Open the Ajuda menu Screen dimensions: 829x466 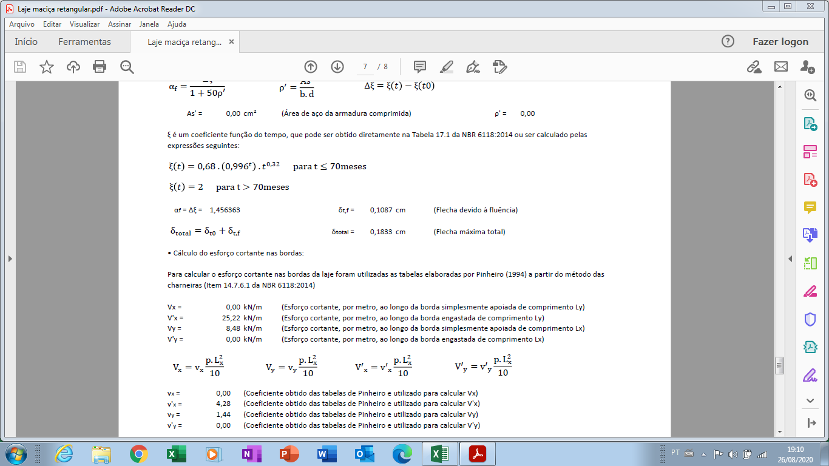coord(177,24)
